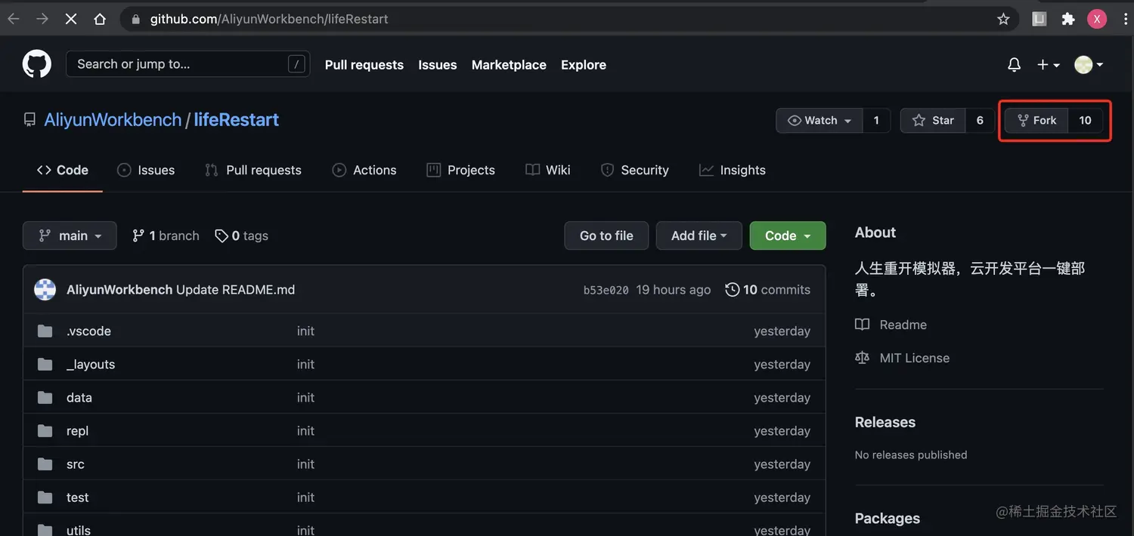Open the init commit message for repl

point(305,431)
